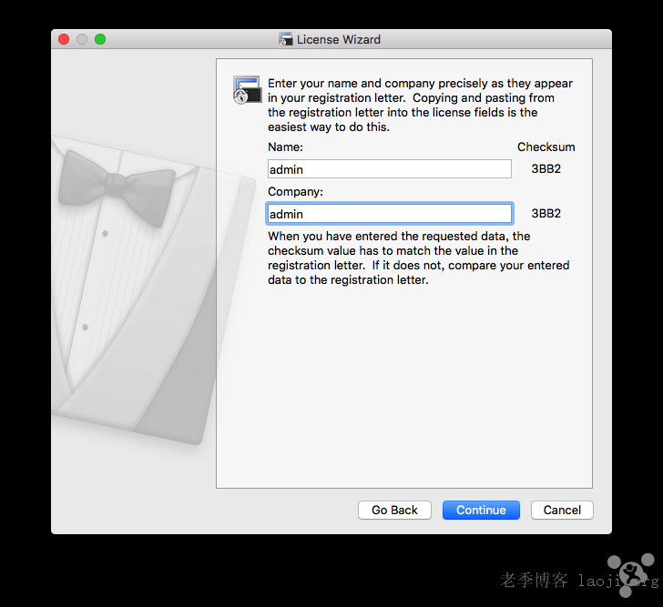Click the green zoom window button
This screenshot has height=607, width=663.
point(100,39)
